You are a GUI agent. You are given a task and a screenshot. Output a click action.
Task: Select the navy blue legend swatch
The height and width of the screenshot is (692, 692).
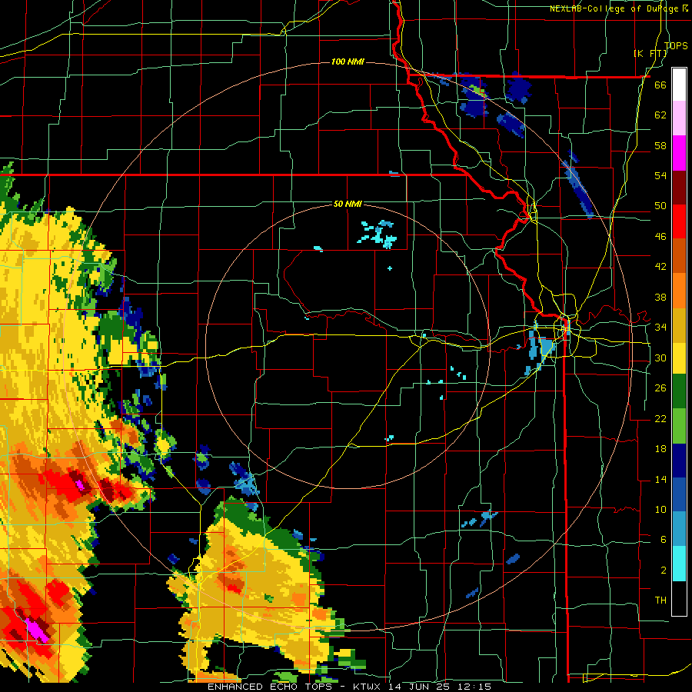[x=679, y=461]
